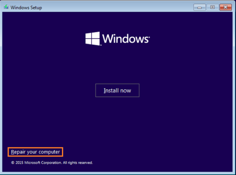Maximize the Windows Setup window
Viewport: 236px width, 175px height.
click(x=212, y=7)
